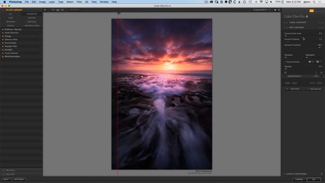Viewport: 325px width, 183px height.
Task: Click the Compare button in toolbar
Action: (x=75, y=10)
